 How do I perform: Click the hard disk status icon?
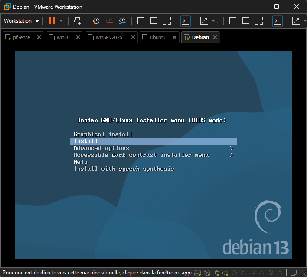(198, 273)
